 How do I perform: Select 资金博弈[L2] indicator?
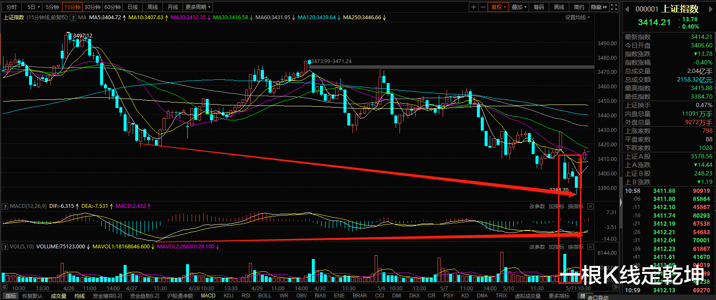107,296
